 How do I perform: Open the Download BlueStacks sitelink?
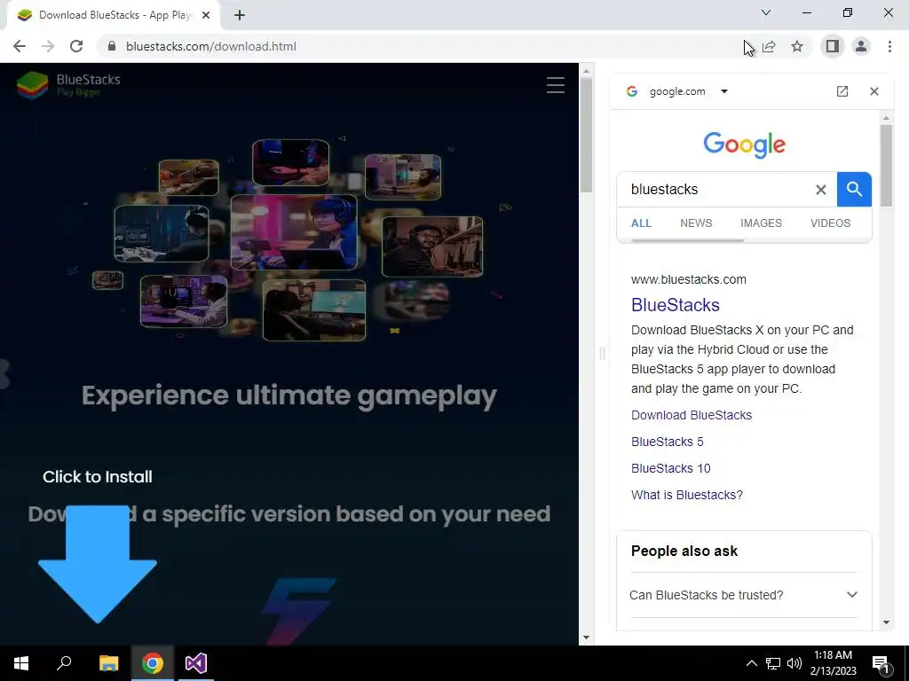(692, 415)
